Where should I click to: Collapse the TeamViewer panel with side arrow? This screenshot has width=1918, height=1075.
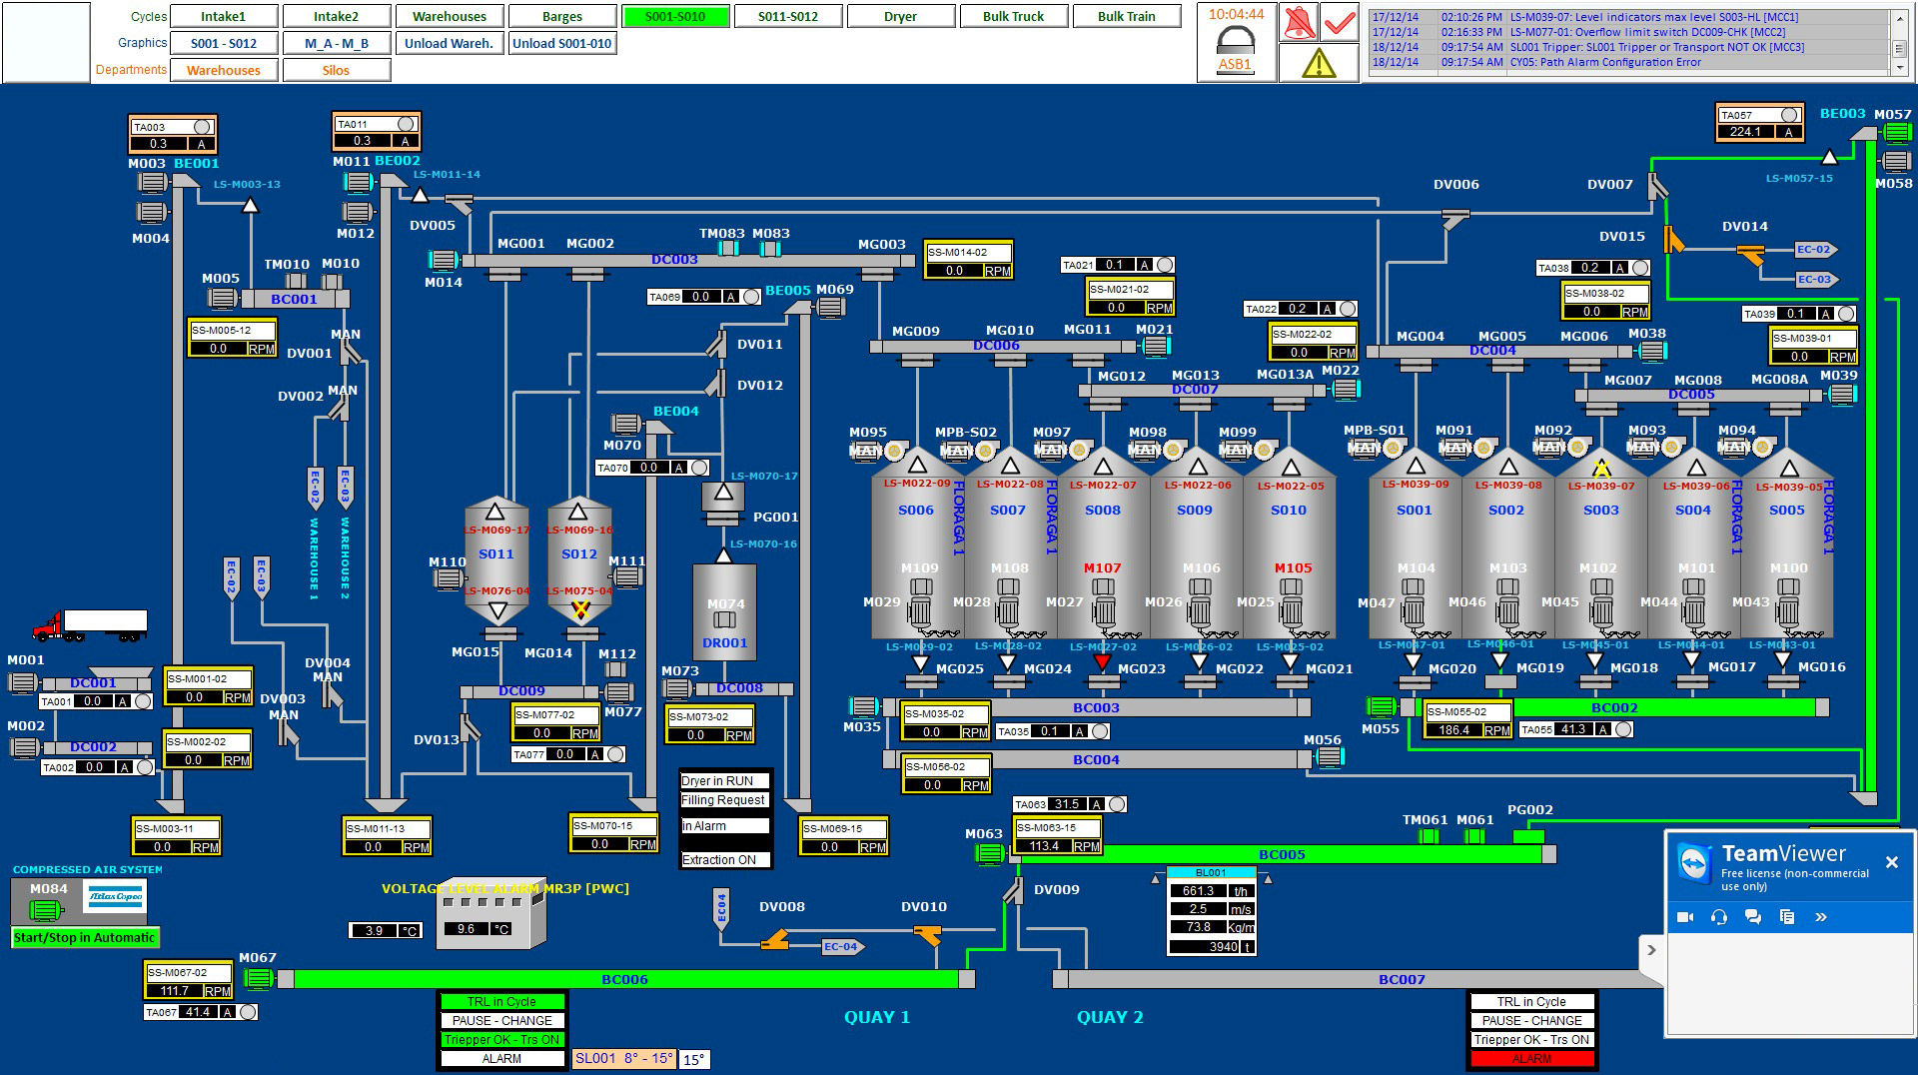coord(1651,950)
